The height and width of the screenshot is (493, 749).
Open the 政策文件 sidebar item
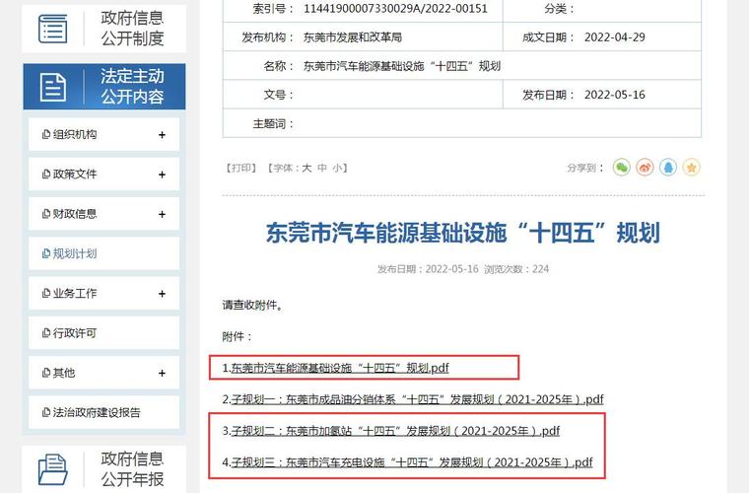(103, 175)
